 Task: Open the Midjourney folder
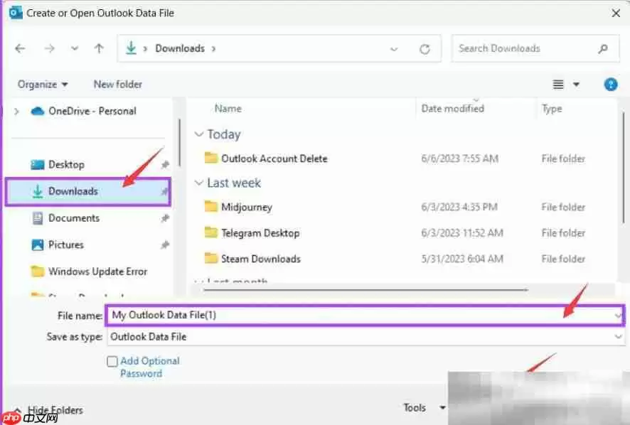click(x=246, y=207)
